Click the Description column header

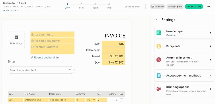pyautogui.click(x=55, y=94)
